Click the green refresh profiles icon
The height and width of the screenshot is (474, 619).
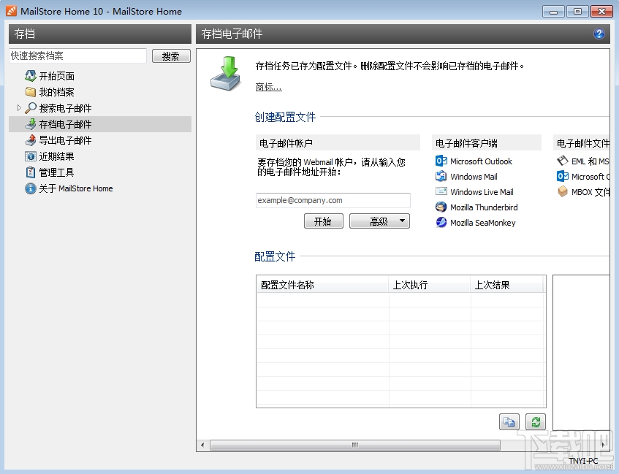(x=534, y=421)
